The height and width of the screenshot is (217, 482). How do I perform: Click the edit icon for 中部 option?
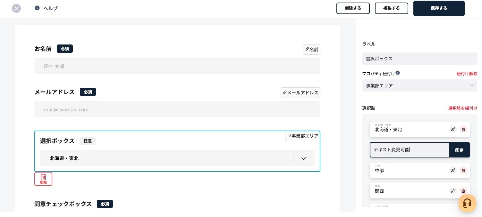pyautogui.click(x=453, y=170)
